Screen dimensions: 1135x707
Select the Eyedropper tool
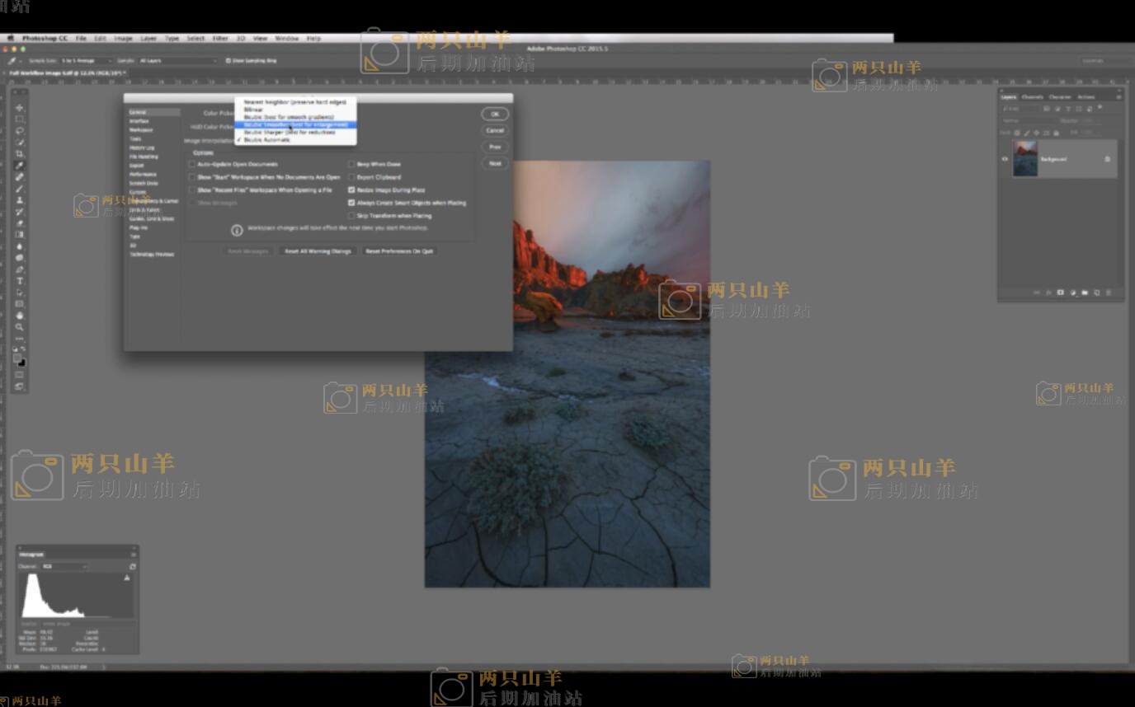click(20, 166)
